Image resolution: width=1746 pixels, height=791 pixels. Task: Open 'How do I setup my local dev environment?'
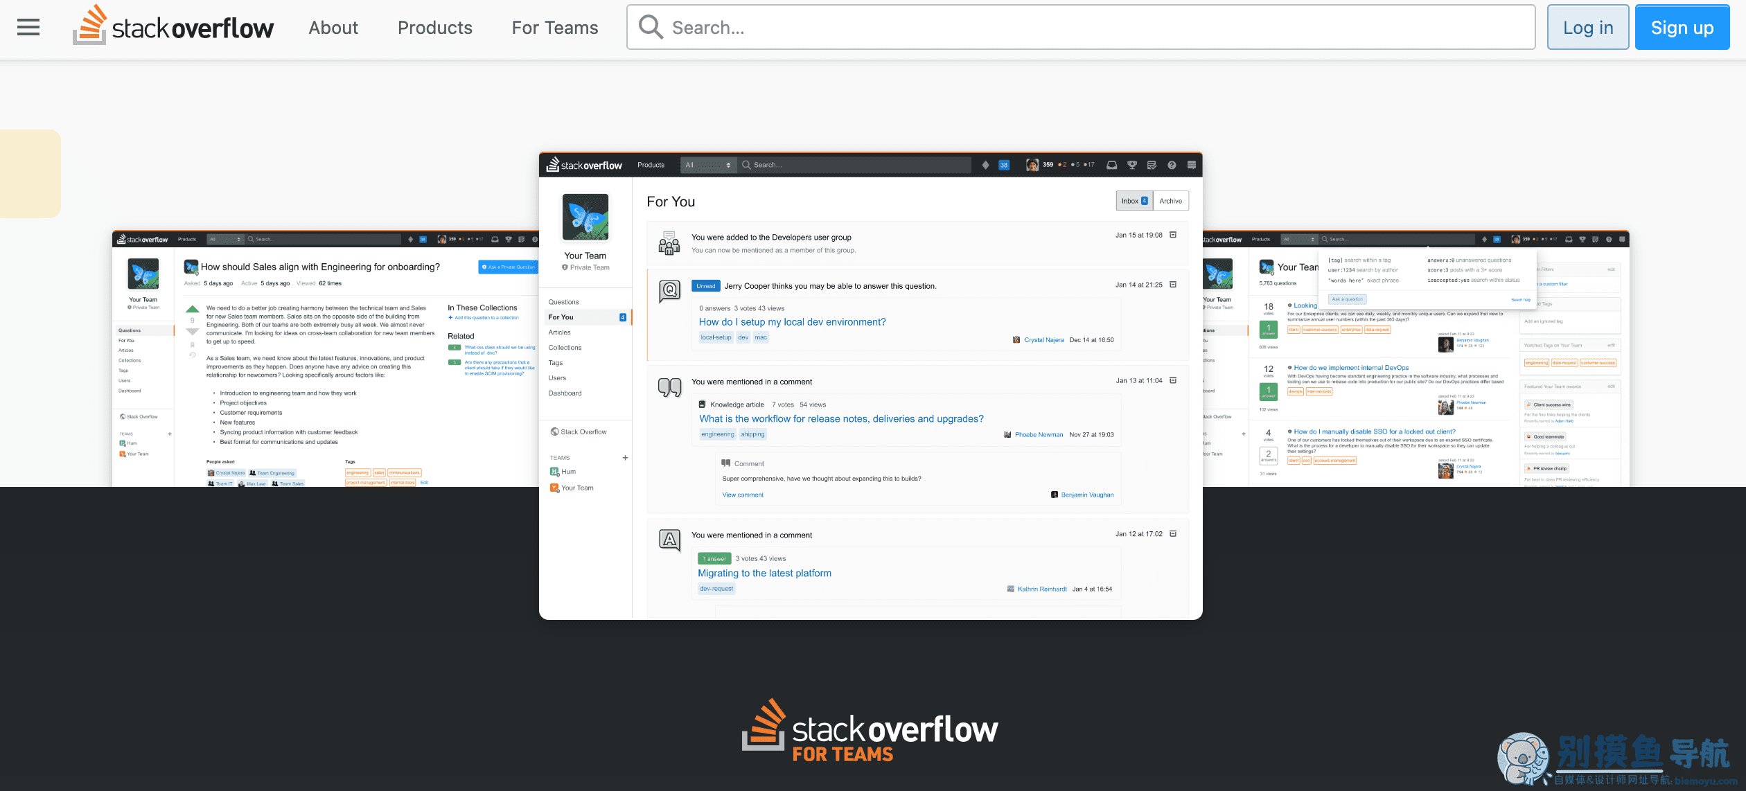point(792,322)
